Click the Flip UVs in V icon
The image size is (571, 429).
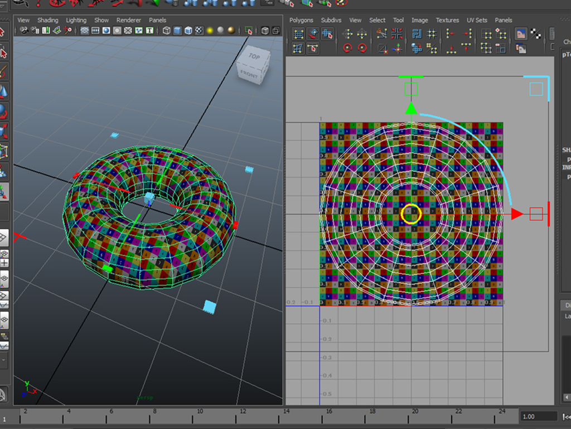pyautogui.click(x=361, y=35)
